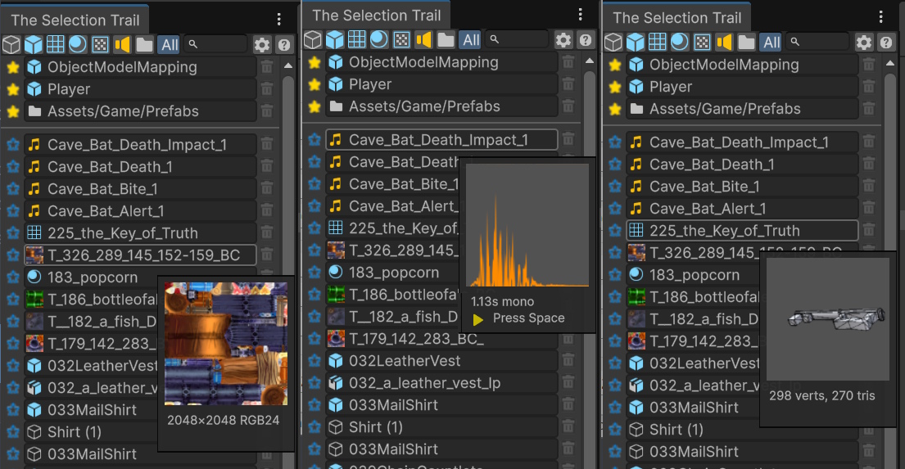Filter by folders in mesh-preview panel
Screen dimensions: 905x469
pyautogui.click(x=746, y=42)
